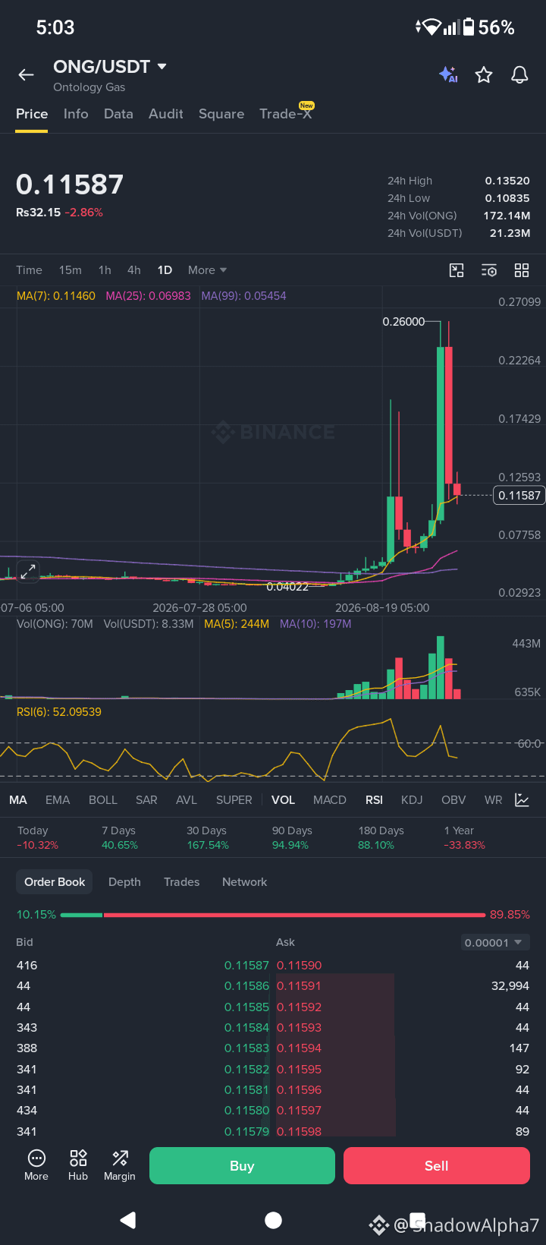Switch to the Audit tab
The image size is (546, 1245).
[x=166, y=114]
